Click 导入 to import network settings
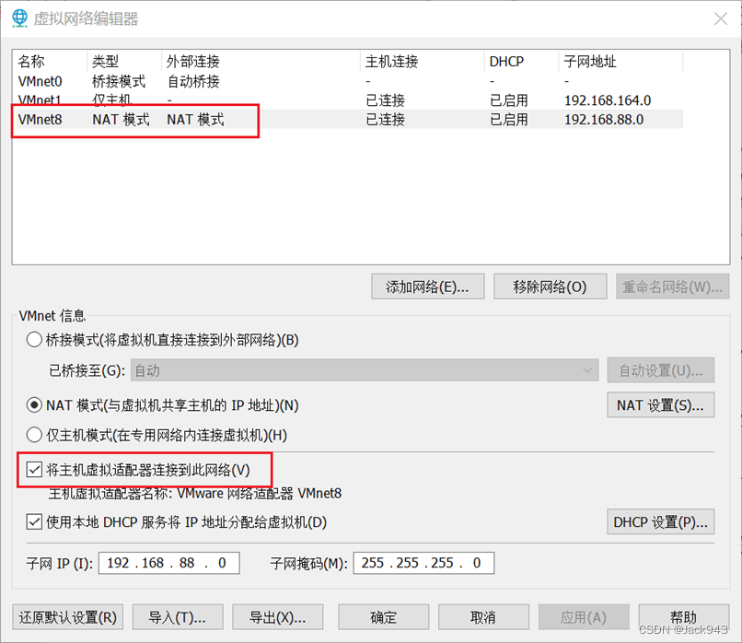This screenshot has width=742, height=643. pos(177,616)
